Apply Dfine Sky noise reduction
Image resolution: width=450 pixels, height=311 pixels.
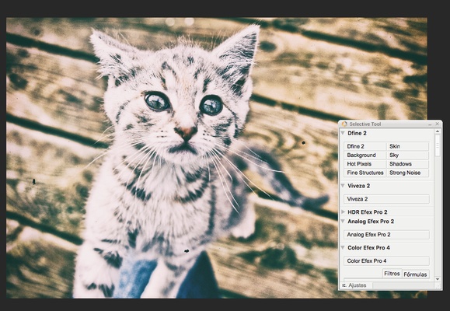pyautogui.click(x=407, y=155)
